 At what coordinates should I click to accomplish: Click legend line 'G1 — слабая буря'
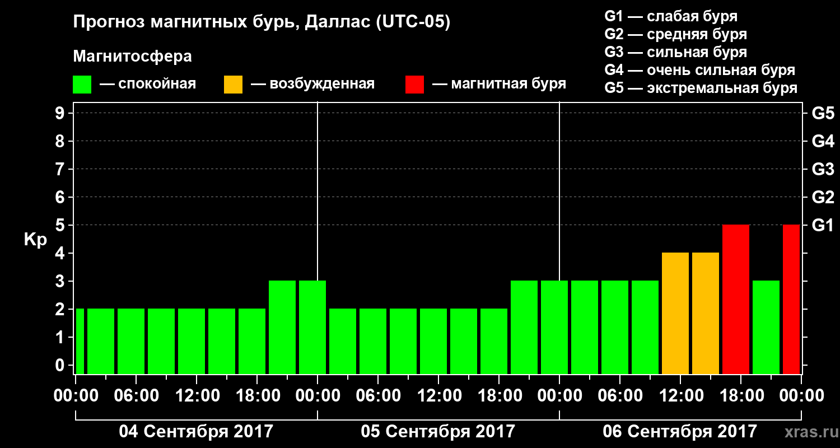tap(671, 16)
